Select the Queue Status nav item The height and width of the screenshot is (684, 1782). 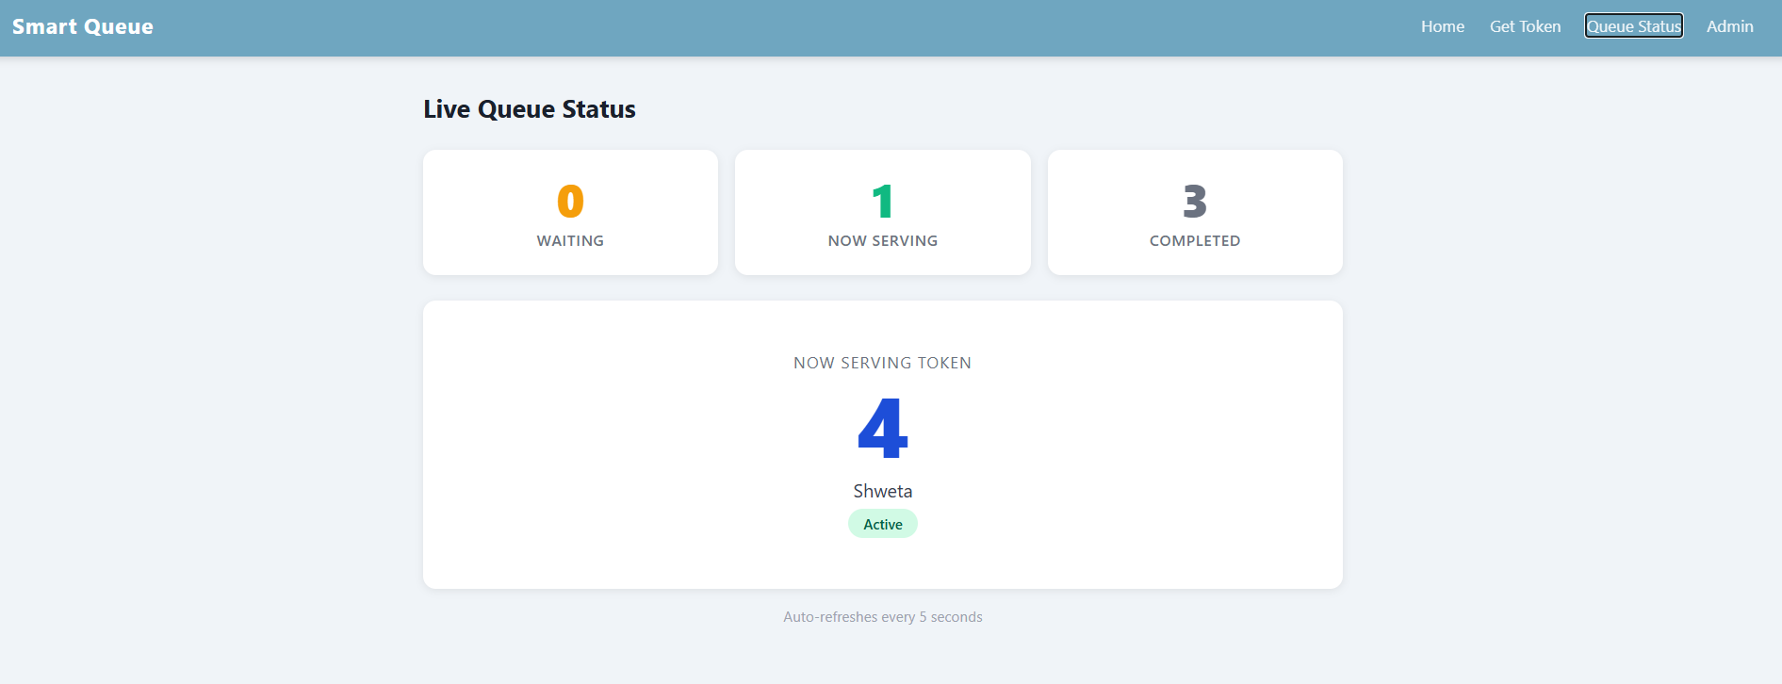[1634, 26]
